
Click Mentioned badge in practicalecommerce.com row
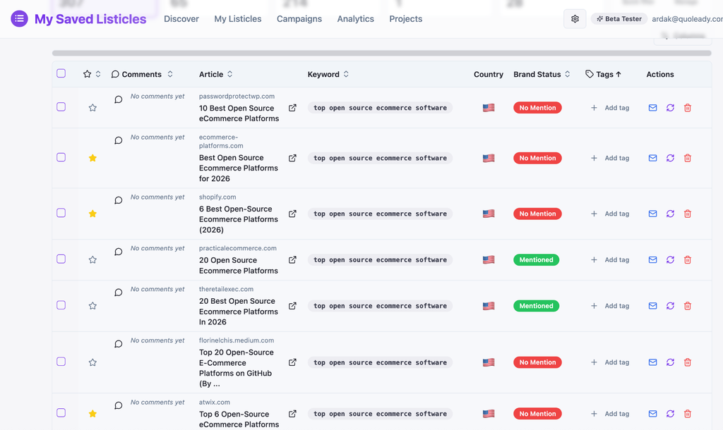537,259
